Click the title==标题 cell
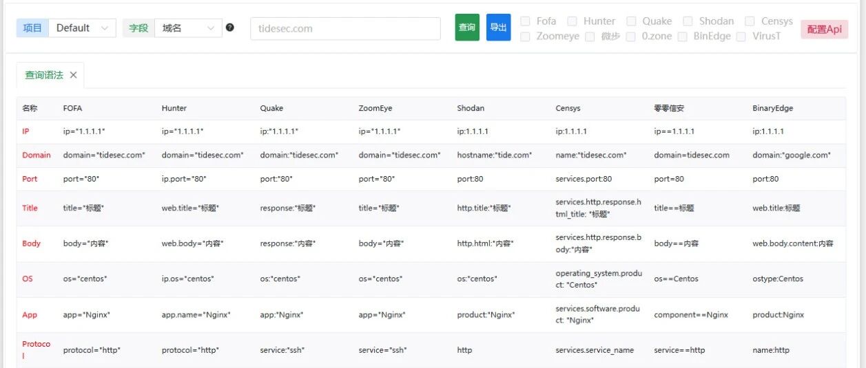This screenshot has width=866, height=368. tap(674, 208)
